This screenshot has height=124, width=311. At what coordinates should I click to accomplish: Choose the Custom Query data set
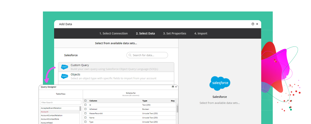(116, 67)
